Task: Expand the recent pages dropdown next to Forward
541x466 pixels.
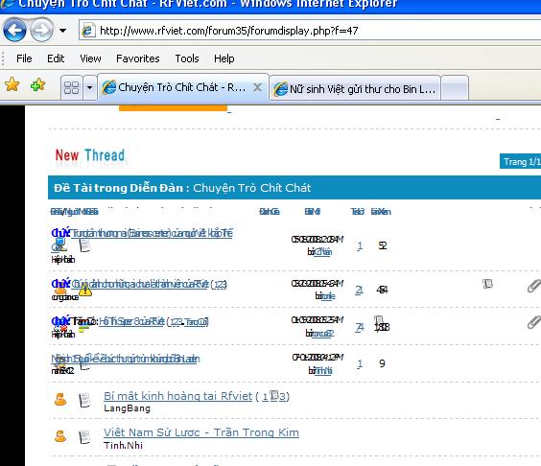Action: pyautogui.click(x=62, y=31)
